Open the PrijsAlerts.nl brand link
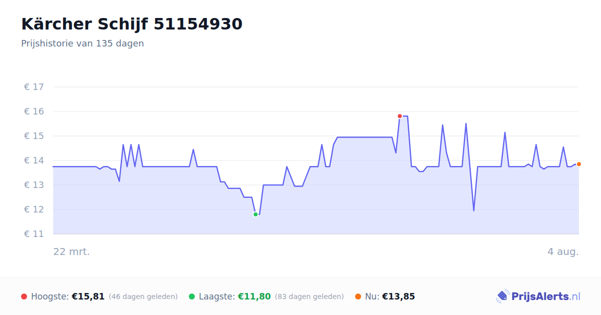Image resolution: width=601 pixels, height=315 pixels. pyautogui.click(x=538, y=296)
